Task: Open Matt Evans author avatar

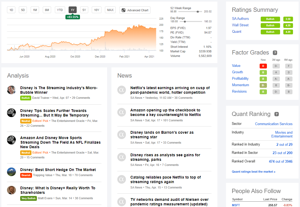Action: coord(12,190)
